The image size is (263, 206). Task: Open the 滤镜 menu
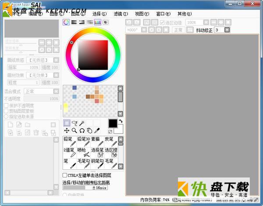(121, 14)
